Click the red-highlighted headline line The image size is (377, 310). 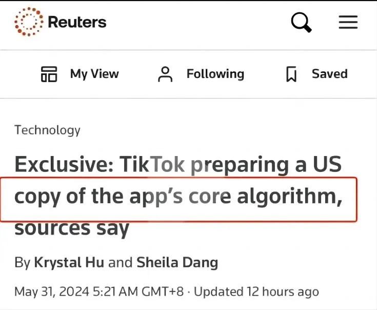coord(178,198)
